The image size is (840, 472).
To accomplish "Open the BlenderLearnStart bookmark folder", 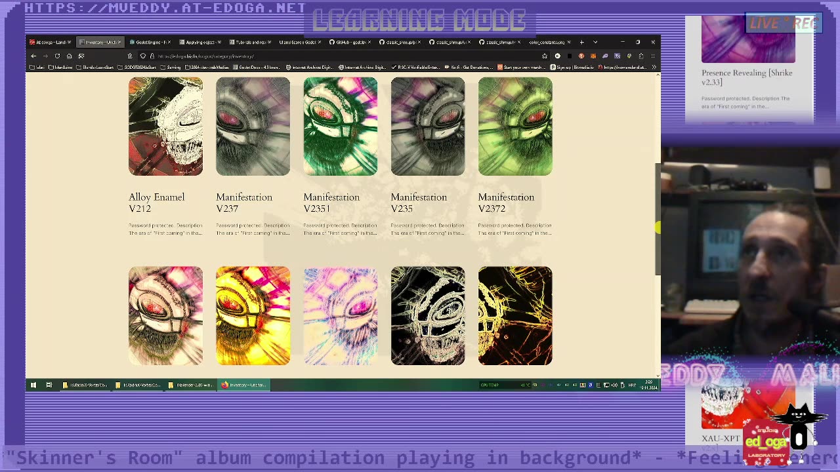I will (x=95, y=67).
